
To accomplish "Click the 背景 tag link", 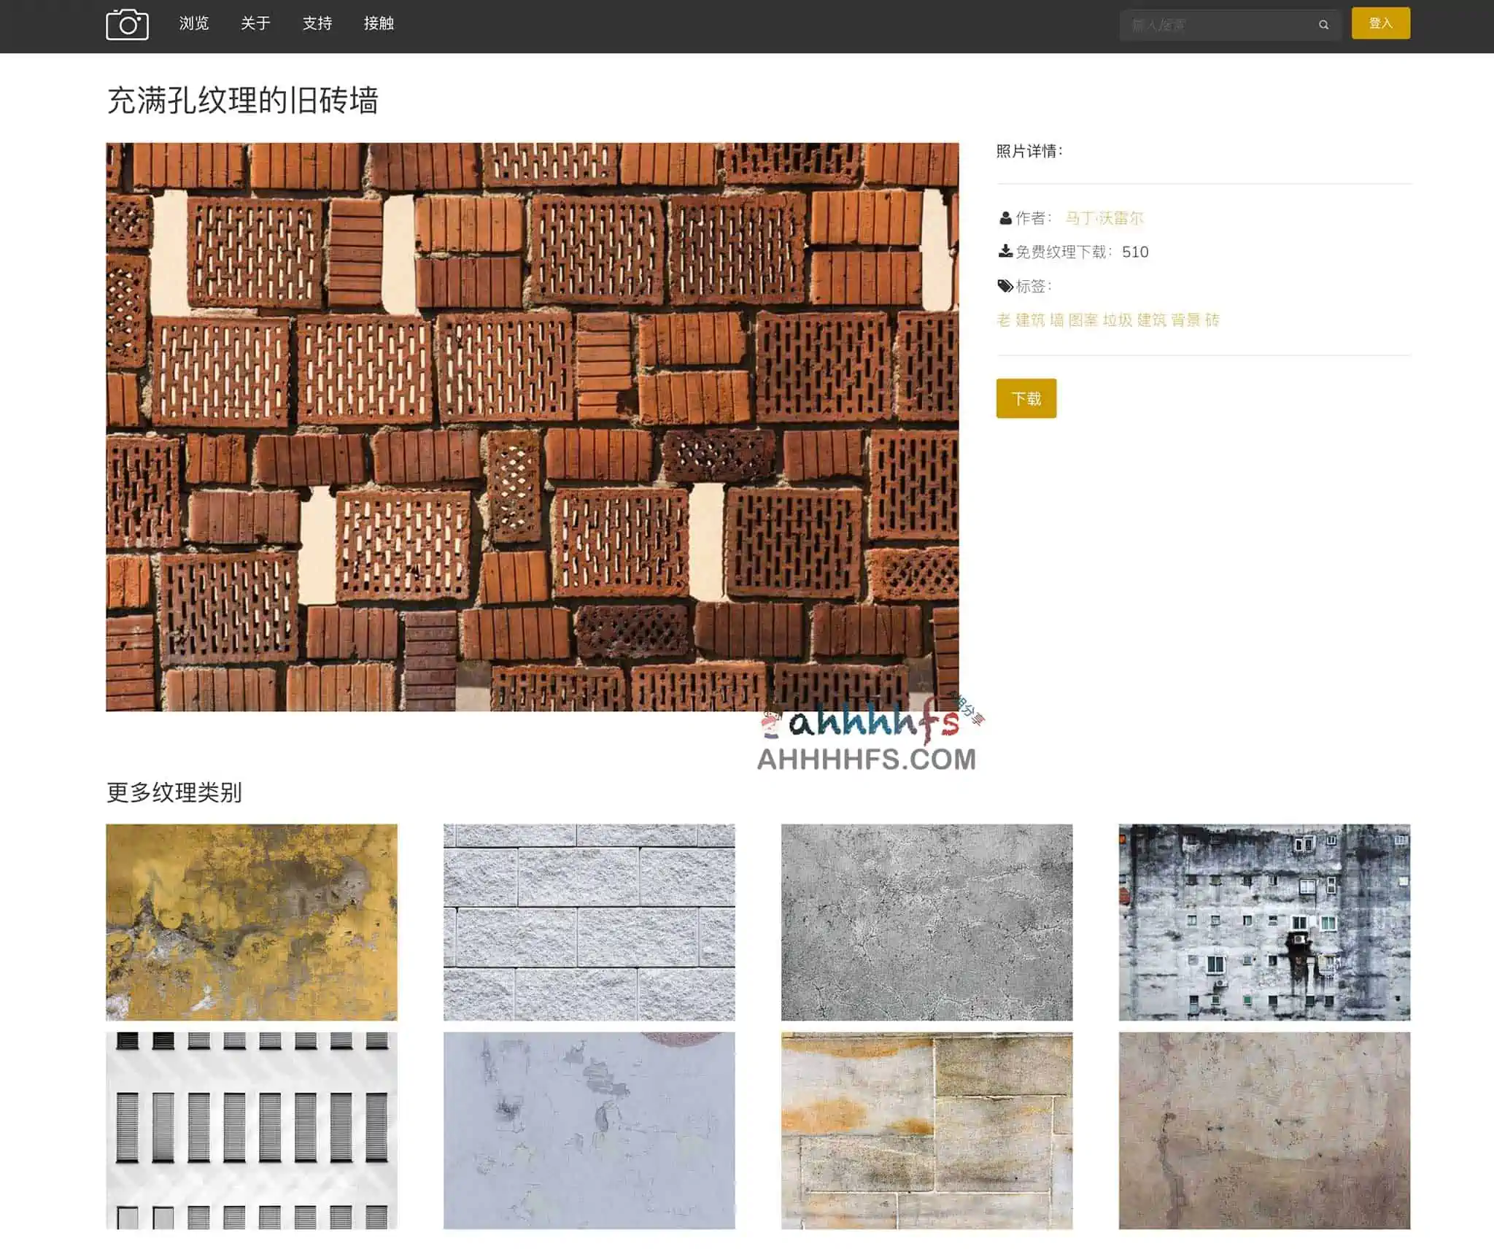I will point(1186,320).
